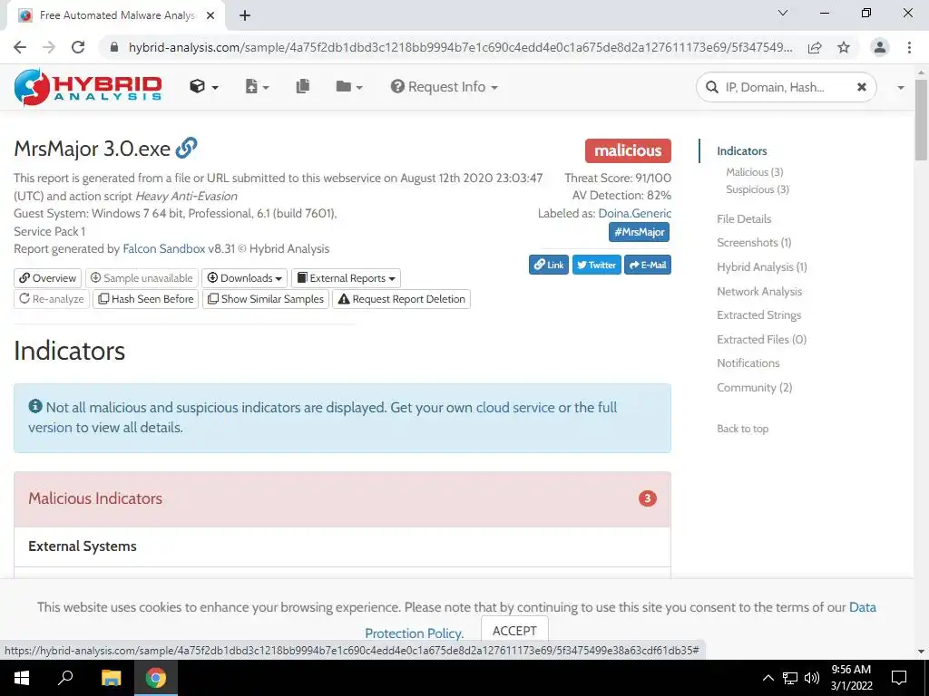Go to Notifications section
The image size is (929, 696).
(748, 362)
